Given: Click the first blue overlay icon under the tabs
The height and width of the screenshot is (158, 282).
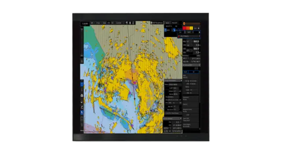Looking at the screenshot, I should (x=166, y=30).
